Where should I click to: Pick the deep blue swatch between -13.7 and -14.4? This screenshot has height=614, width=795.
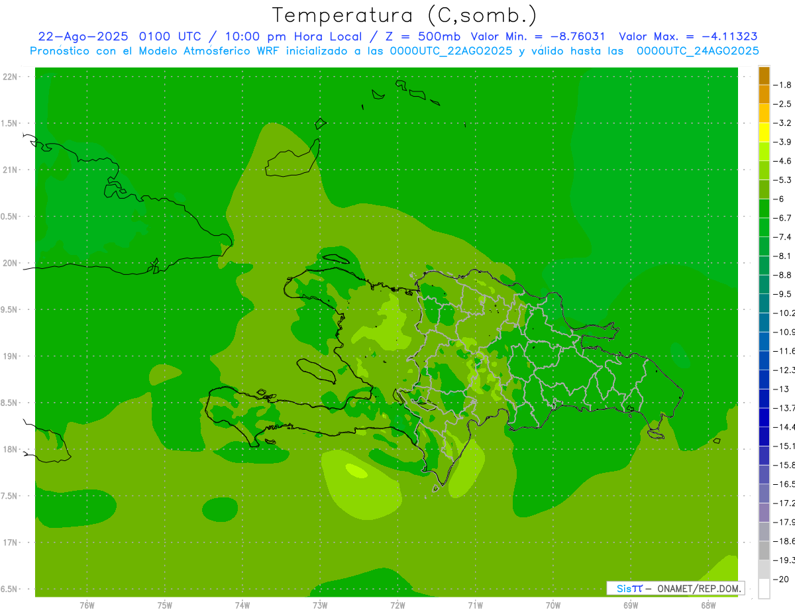click(x=764, y=417)
